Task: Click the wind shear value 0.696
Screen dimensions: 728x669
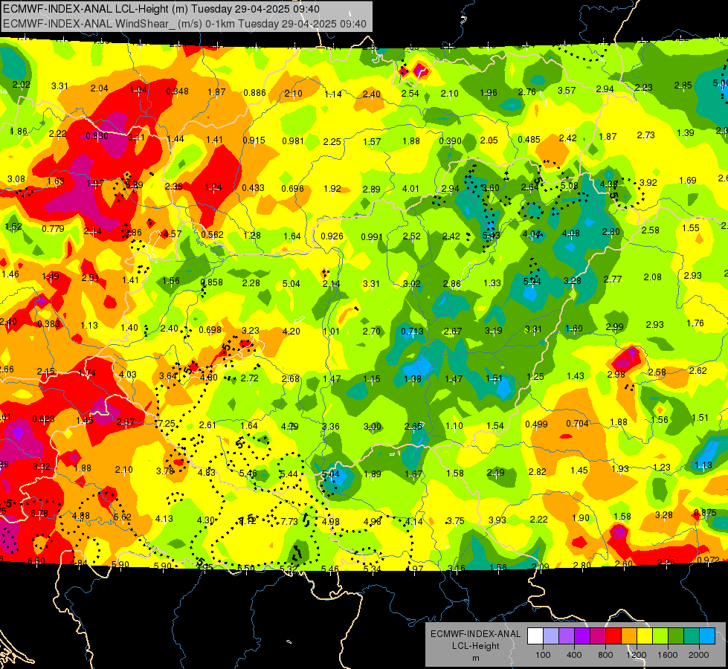Action: pyautogui.click(x=292, y=189)
